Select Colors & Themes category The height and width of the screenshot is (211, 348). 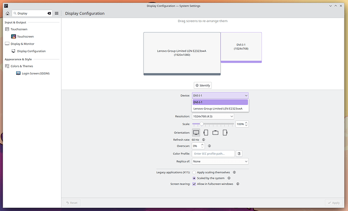(x=22, y=66)
